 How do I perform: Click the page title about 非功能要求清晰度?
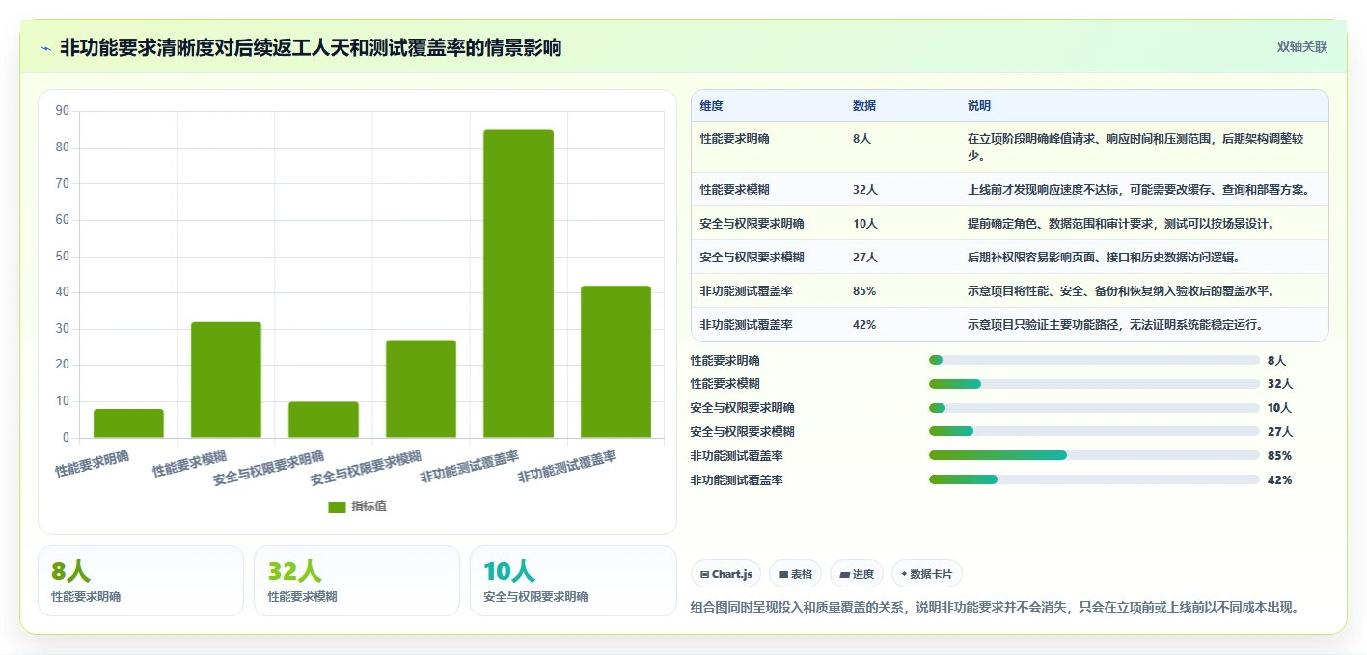coord(311,47)
